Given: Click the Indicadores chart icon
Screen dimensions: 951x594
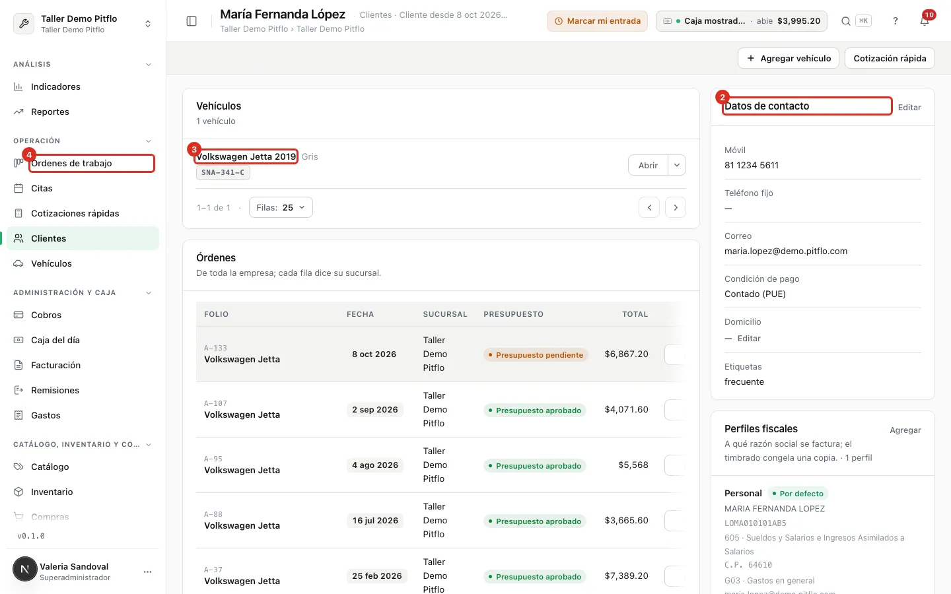Looking at the screenshot, I should pos(18,86).
